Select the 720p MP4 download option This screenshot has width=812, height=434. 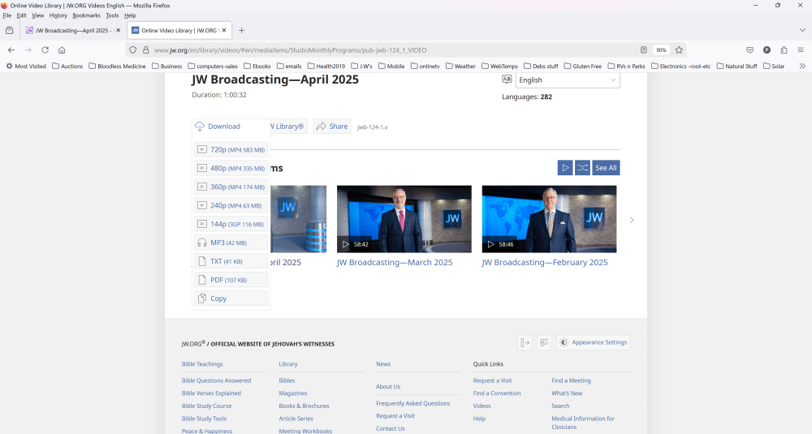coord(231,149)
